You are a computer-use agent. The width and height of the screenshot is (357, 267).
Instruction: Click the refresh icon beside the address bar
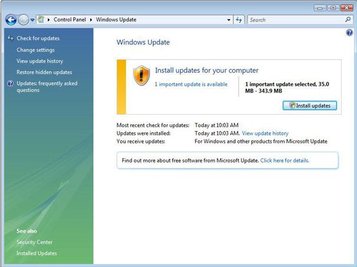pyautogui.click(x=239, y=20)
